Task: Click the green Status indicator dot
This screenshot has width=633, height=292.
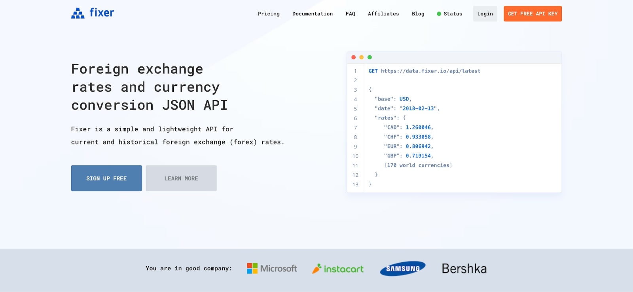Action: pos(439,14)
